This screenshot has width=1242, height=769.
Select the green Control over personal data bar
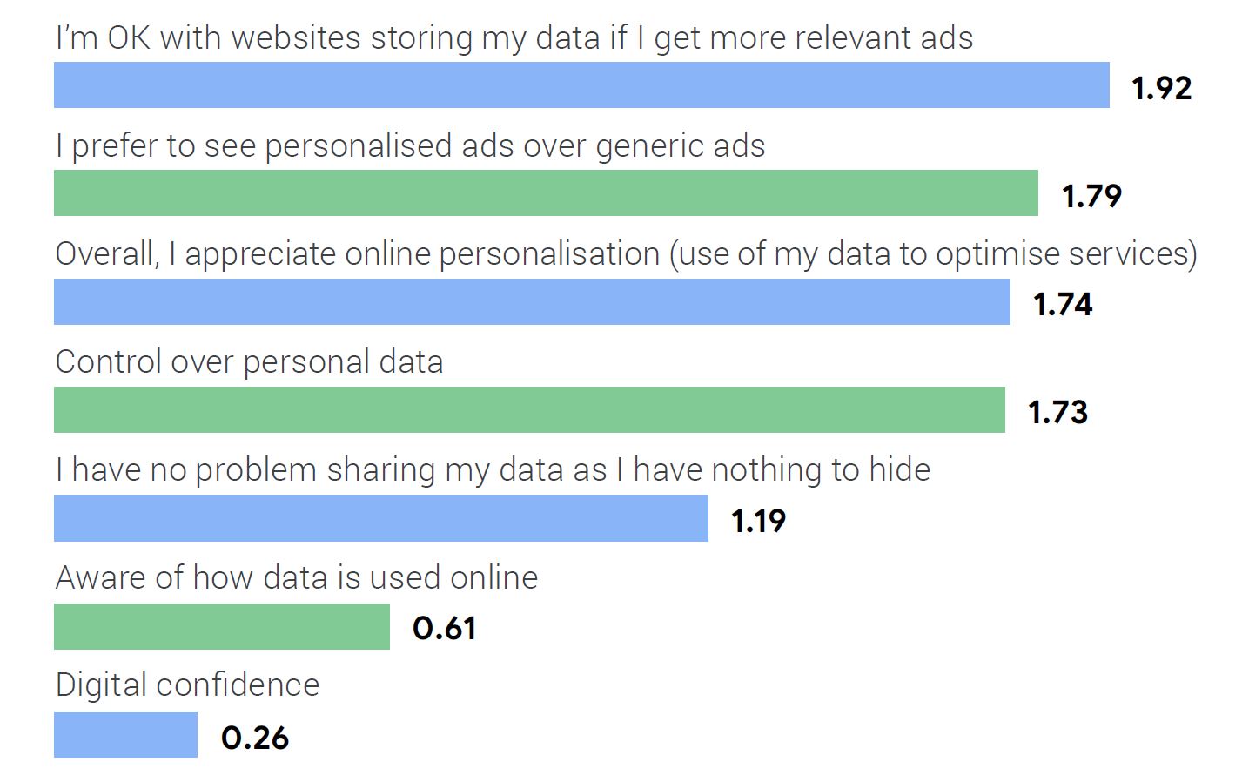(x=529, y=410)
